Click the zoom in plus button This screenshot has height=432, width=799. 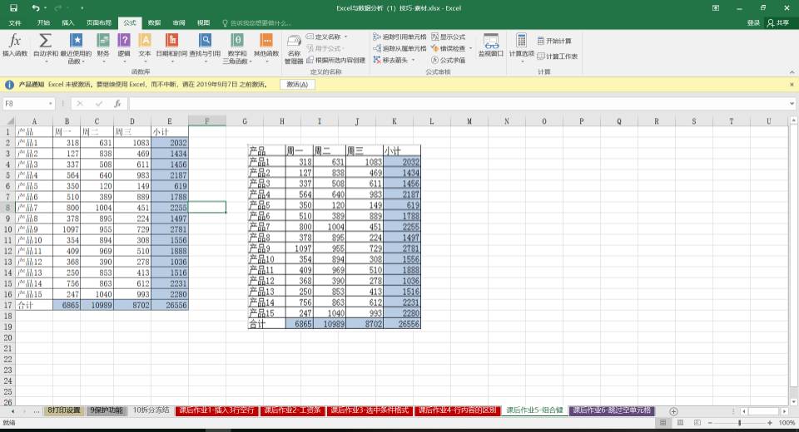pos(770,423)
